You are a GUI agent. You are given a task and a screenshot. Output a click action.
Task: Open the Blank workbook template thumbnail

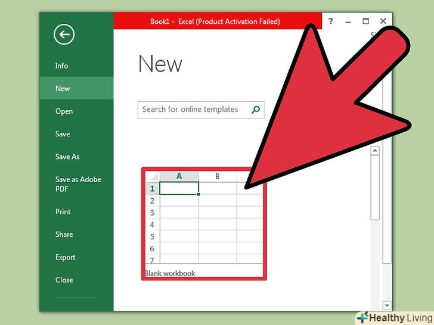pyautogui.click(x=204, y=224)
